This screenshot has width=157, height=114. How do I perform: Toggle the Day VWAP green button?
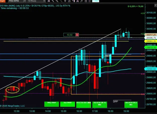point(68,104)
